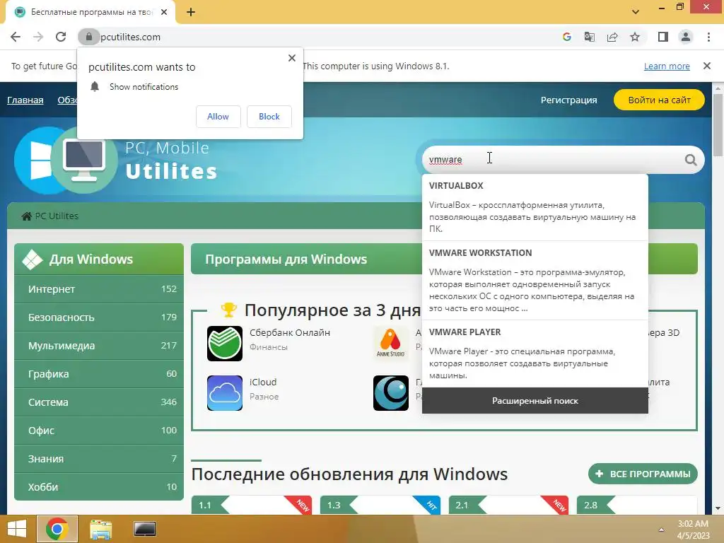Close the notification permission popup
Screen dimensions: 724x543
coord(292,58)
